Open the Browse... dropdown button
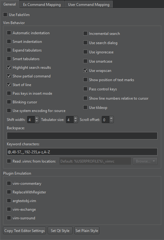Screen dimensions: 164x240 [145, 161]
